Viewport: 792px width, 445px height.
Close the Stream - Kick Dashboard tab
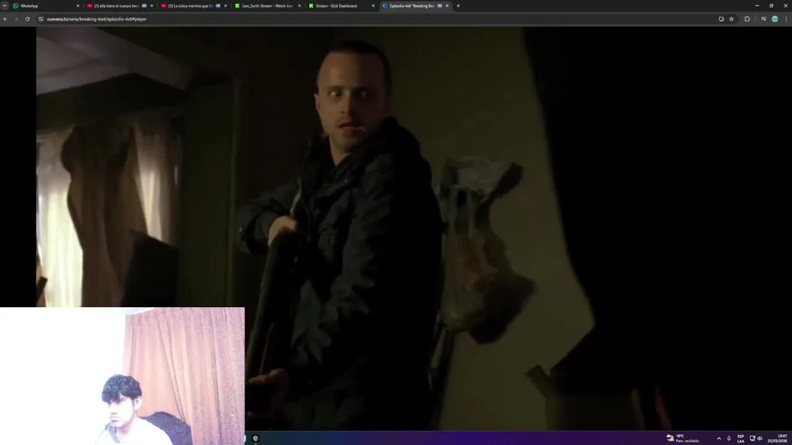point(373,6)
